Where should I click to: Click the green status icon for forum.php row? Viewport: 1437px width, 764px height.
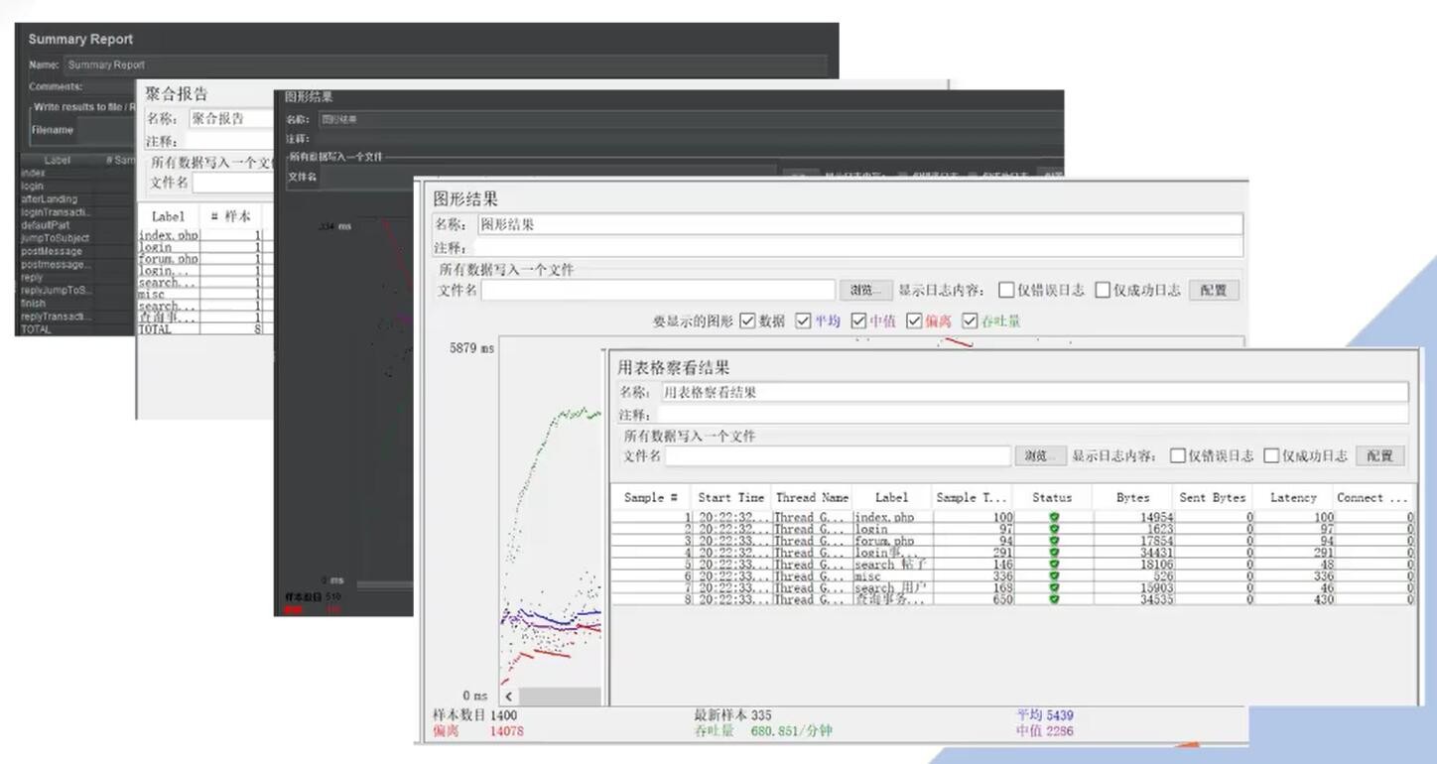click(x=1053, y=541)
